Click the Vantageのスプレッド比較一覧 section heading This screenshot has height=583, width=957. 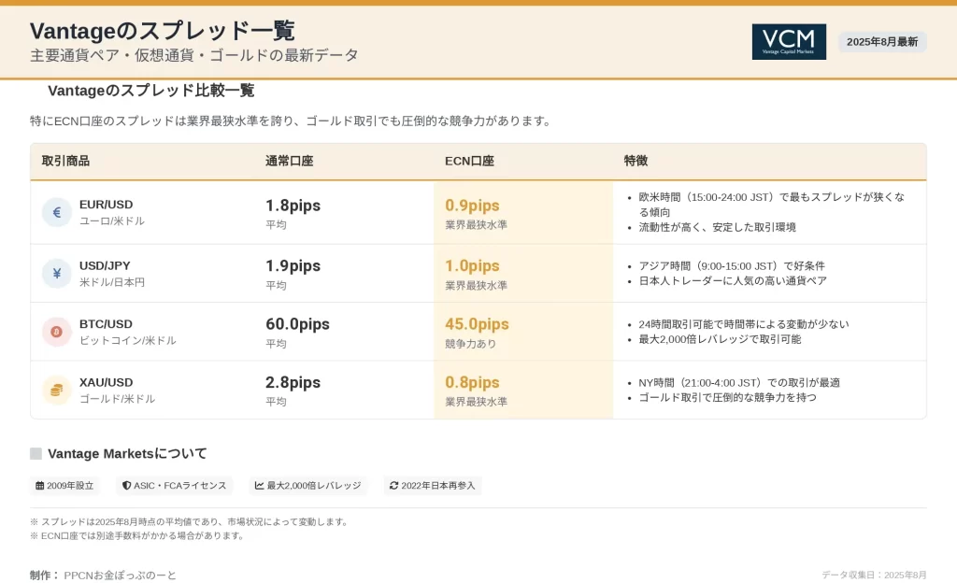(x=150, y=91)
